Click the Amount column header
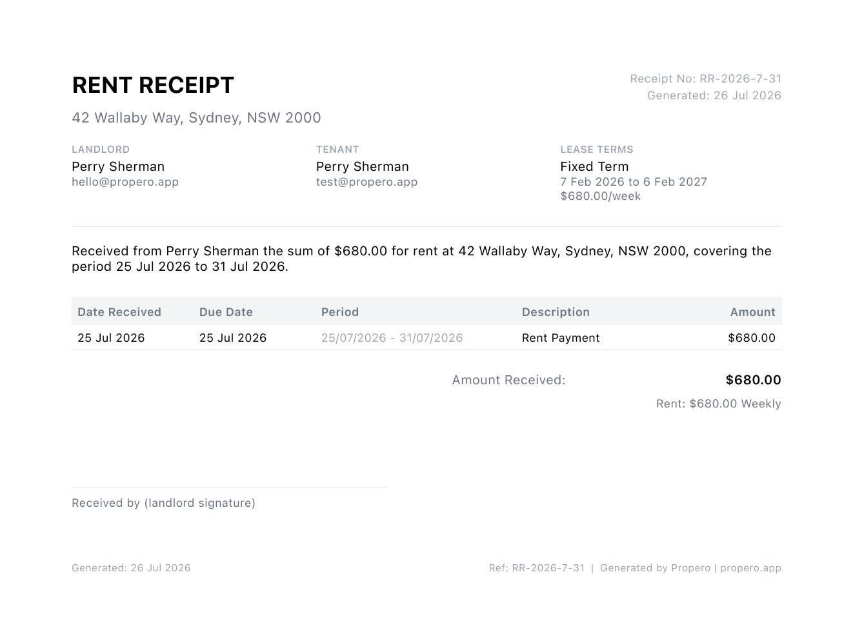Viewport: 853px width, 619px height. pos(752,312)
